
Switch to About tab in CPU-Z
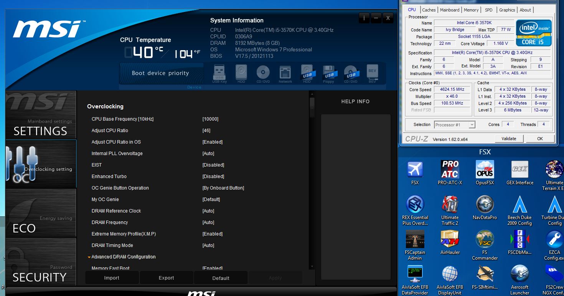[x=525, y=10]
